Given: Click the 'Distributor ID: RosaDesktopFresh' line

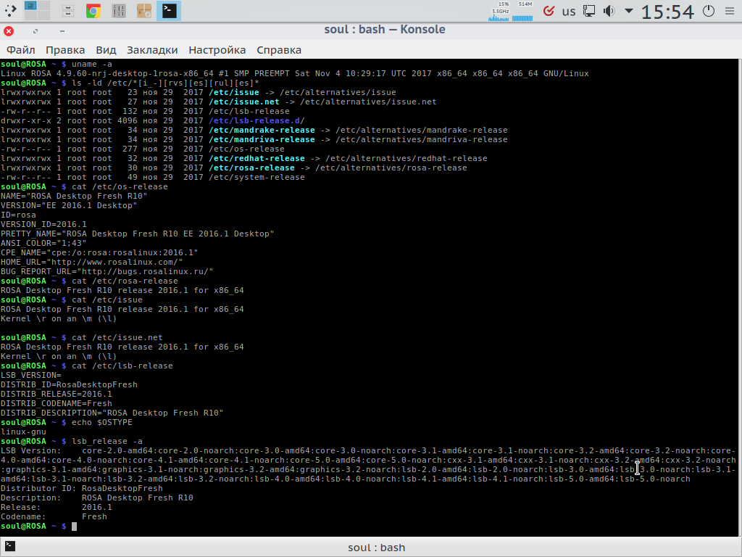Looking at the screenshot, I should [81, 488].
